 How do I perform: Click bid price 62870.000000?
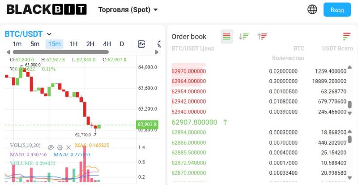(x=188, y=172)
